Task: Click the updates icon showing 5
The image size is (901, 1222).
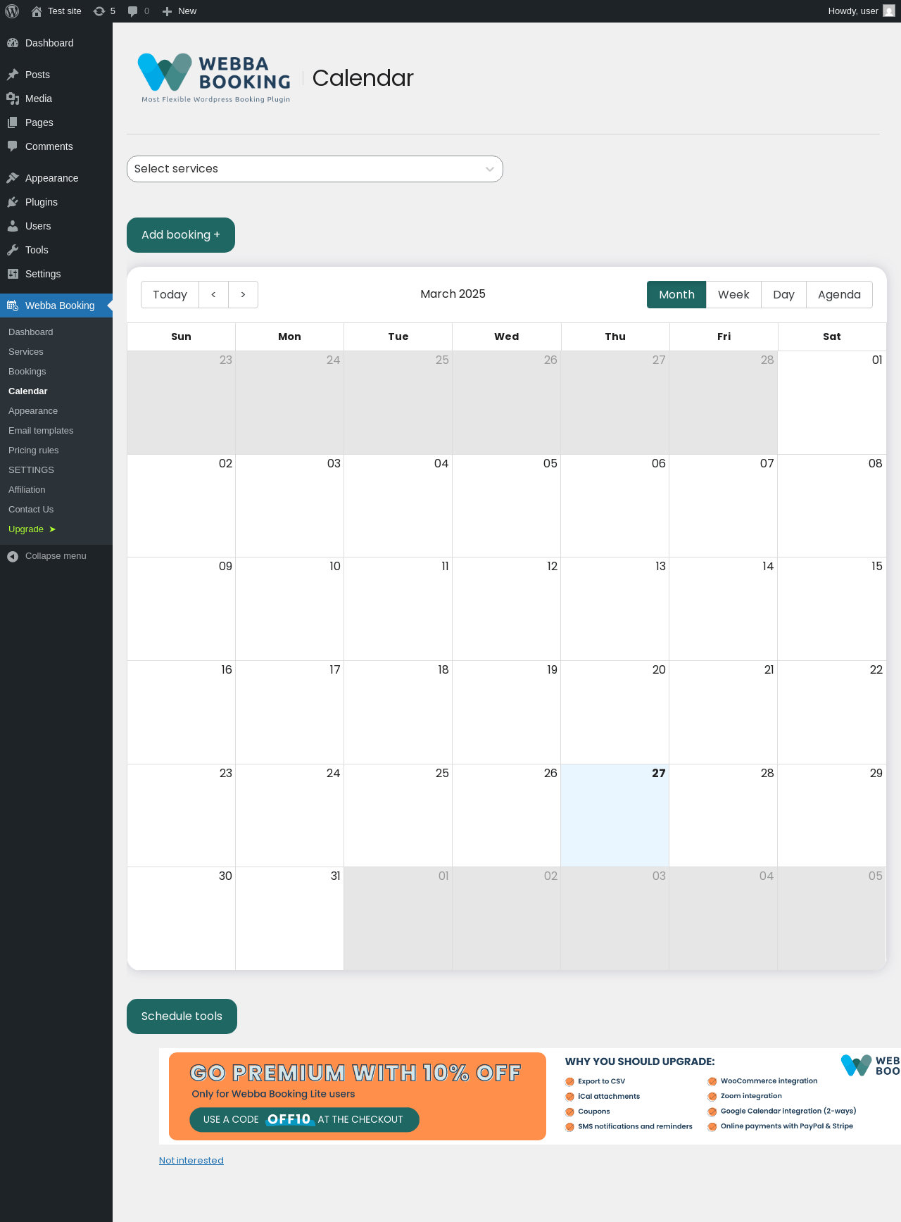Action: point(99,11)
